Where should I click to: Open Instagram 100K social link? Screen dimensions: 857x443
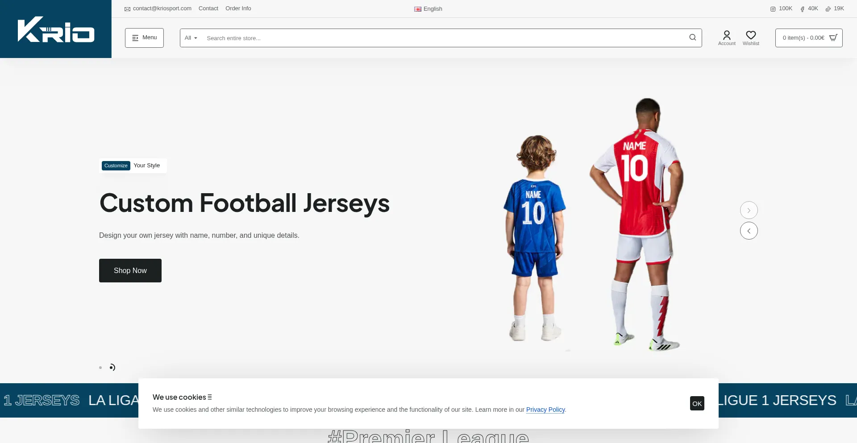coord(781,8)
